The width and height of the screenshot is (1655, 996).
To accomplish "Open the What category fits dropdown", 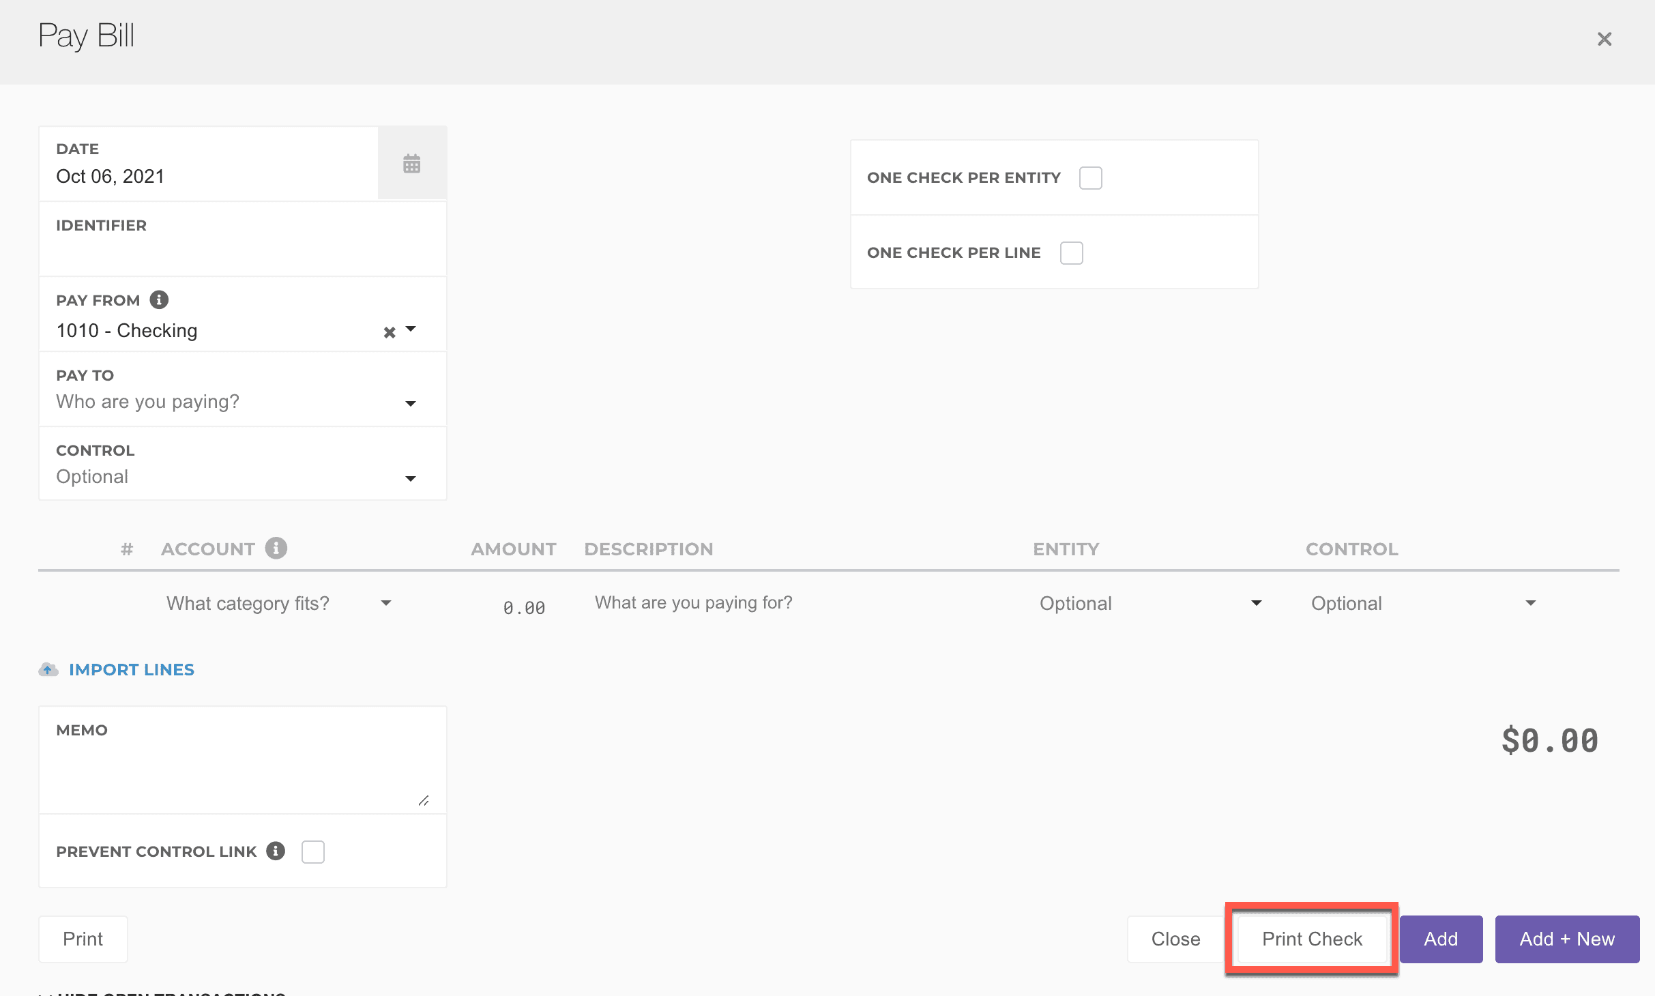I will coord(278,603).
